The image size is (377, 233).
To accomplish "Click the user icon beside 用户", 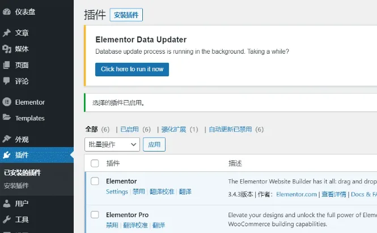I will [x=7, y=204].
